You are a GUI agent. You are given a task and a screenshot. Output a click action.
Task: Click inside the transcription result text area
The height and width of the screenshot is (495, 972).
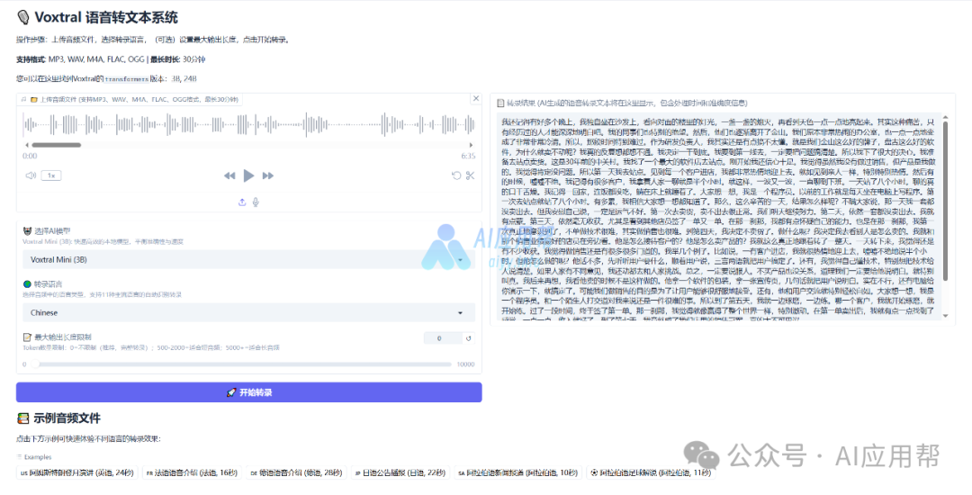(x=719, y=217)
